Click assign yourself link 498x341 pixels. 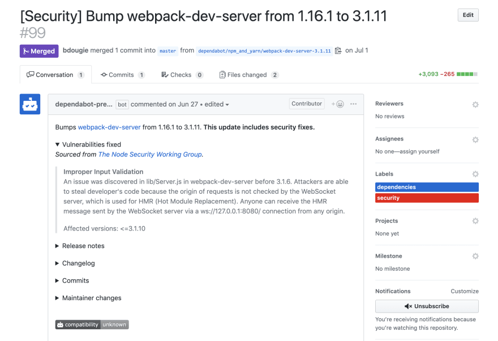[419, 151]
